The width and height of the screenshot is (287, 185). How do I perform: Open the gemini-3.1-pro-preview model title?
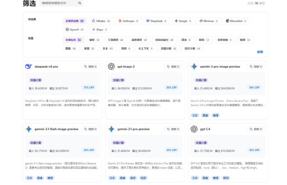133,129
